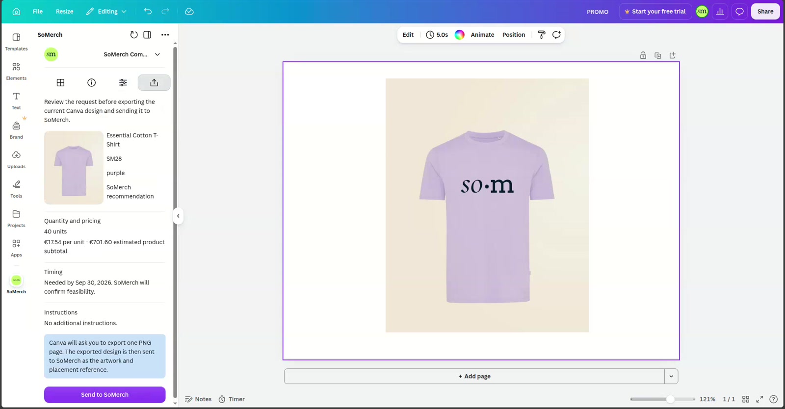Screen dimensions: 785x409
Task: Open the comments speech bubble
Action: click(739, 11)
